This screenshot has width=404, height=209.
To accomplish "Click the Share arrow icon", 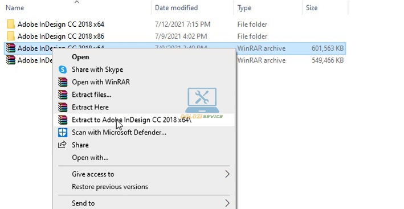I will coord(62,145).
